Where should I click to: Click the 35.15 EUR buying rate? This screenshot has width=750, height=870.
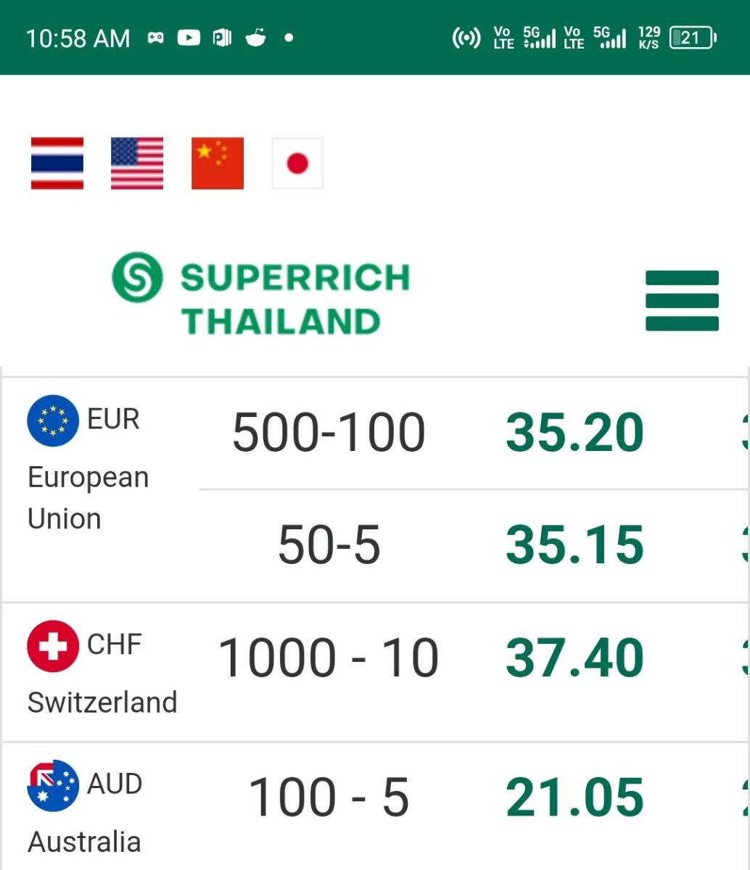574,545
